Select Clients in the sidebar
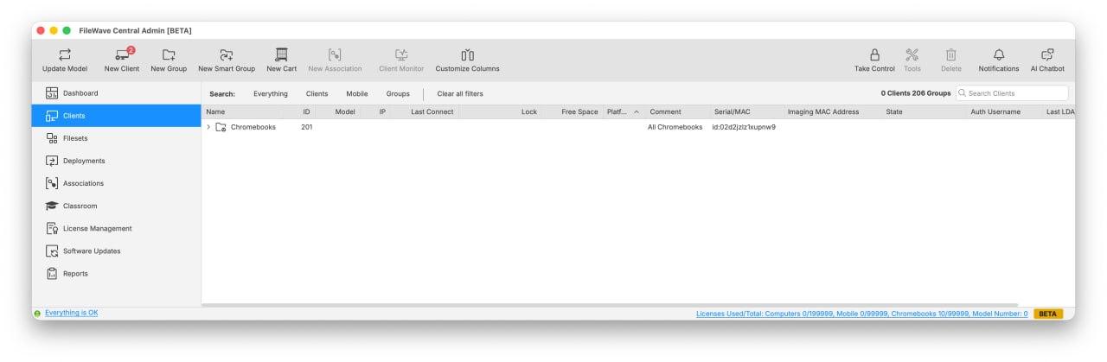1107x362 pixels. point(117,116)
